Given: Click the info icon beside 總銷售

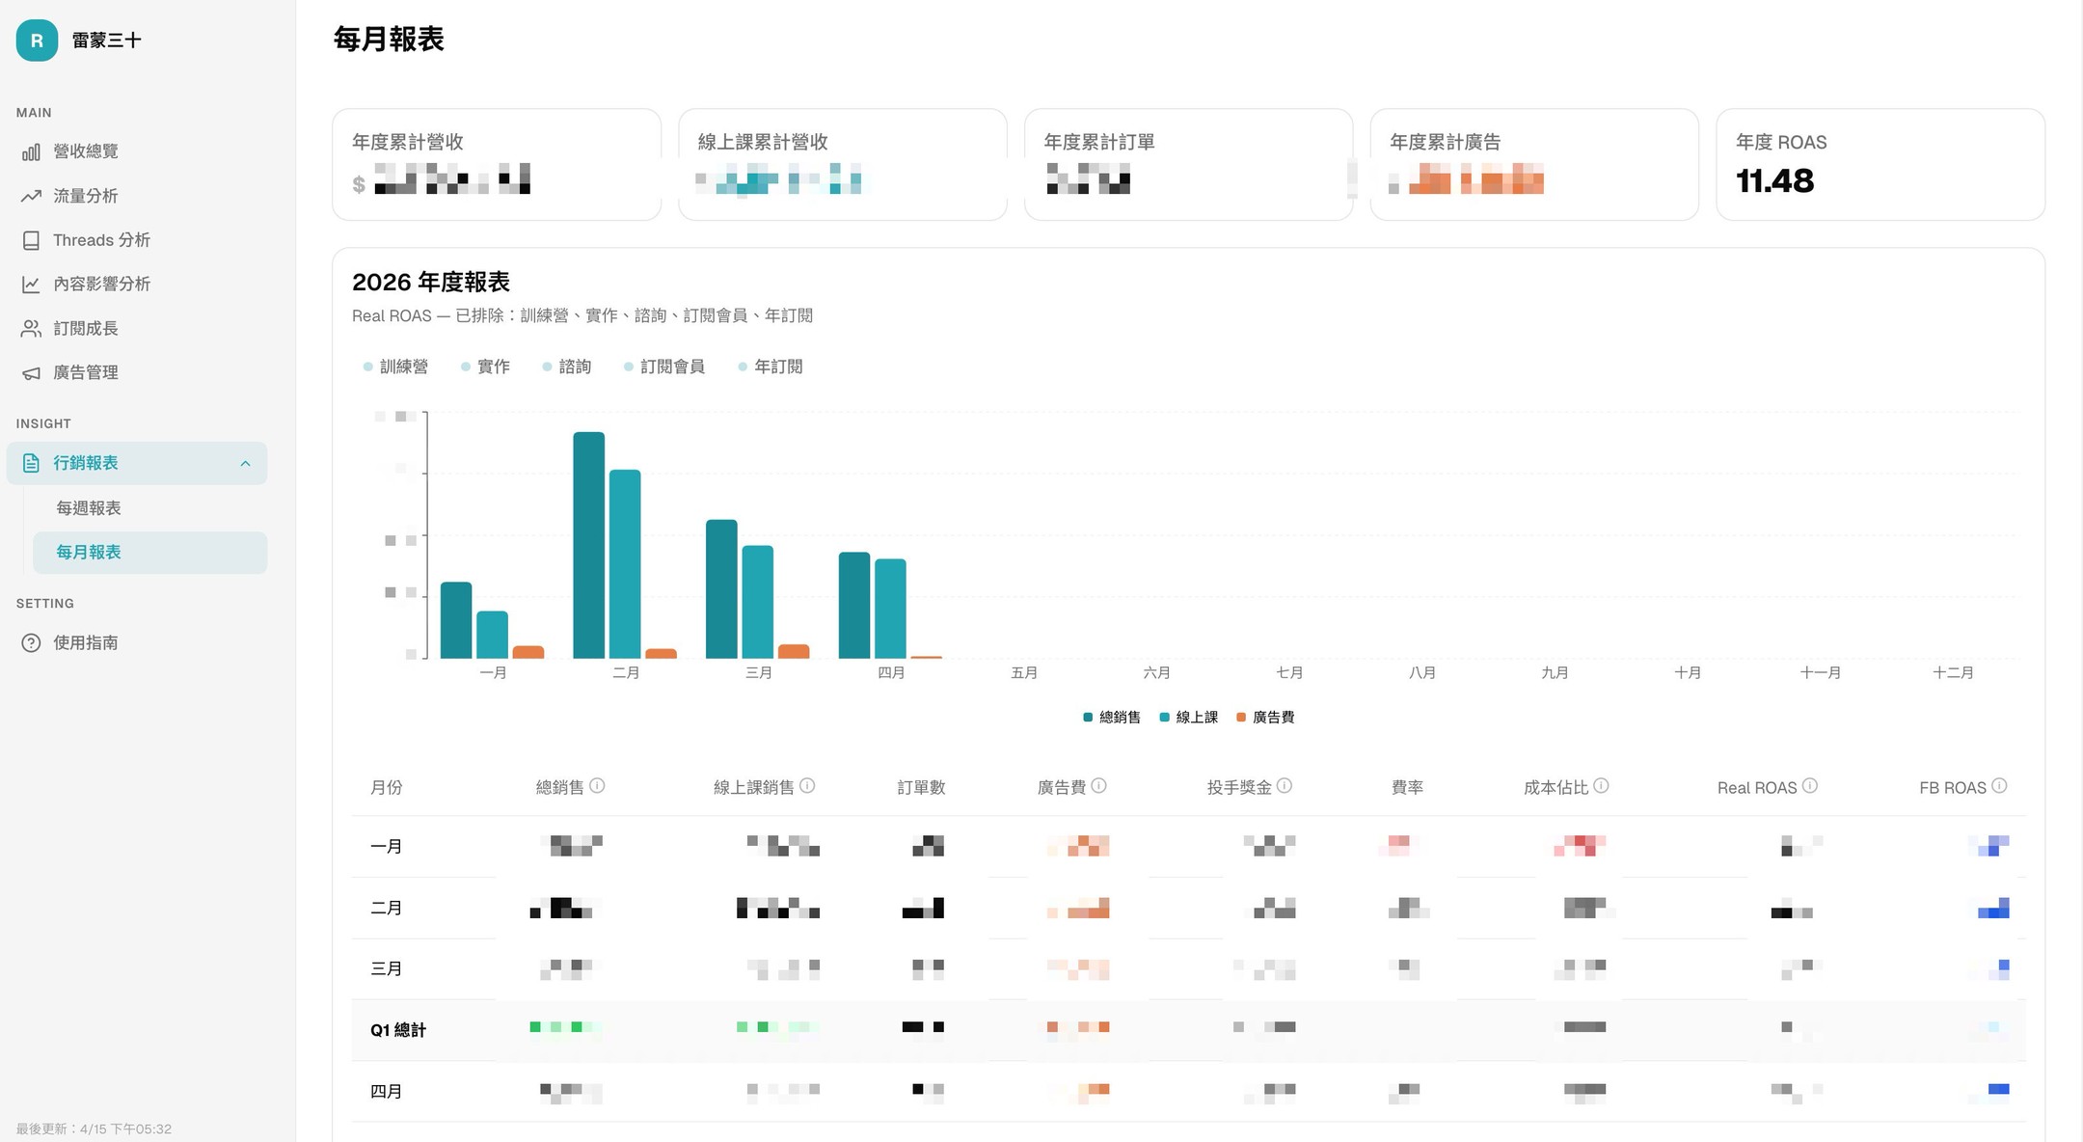Looking at the screenshot, I should [597, 786].
